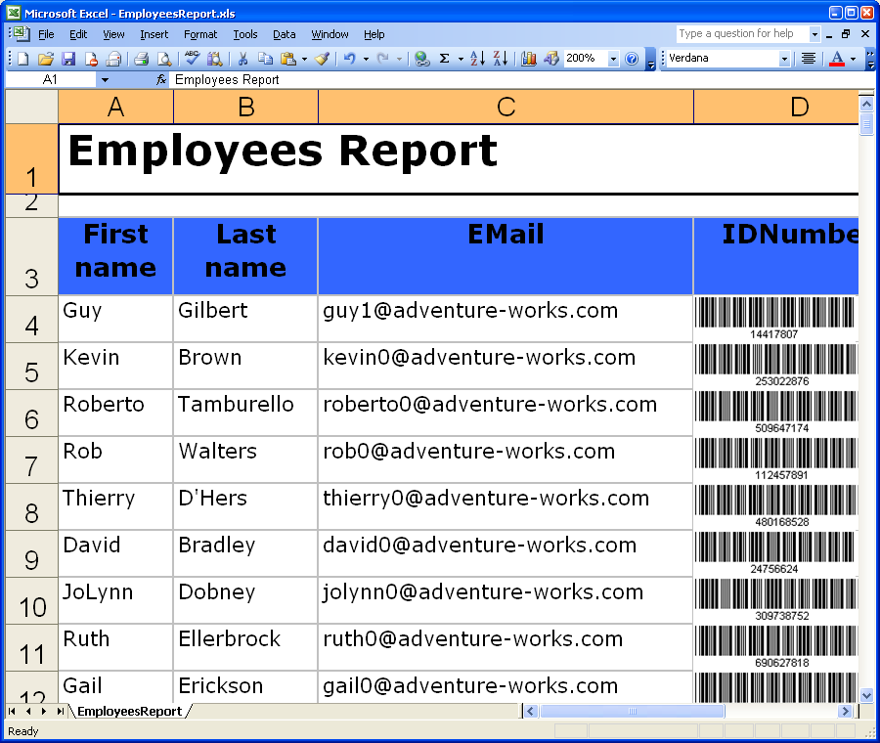880x743 pixels.
Task: Expand the zoom percentage dropdown
Action: pyautogui.click(x=613, y=59)
